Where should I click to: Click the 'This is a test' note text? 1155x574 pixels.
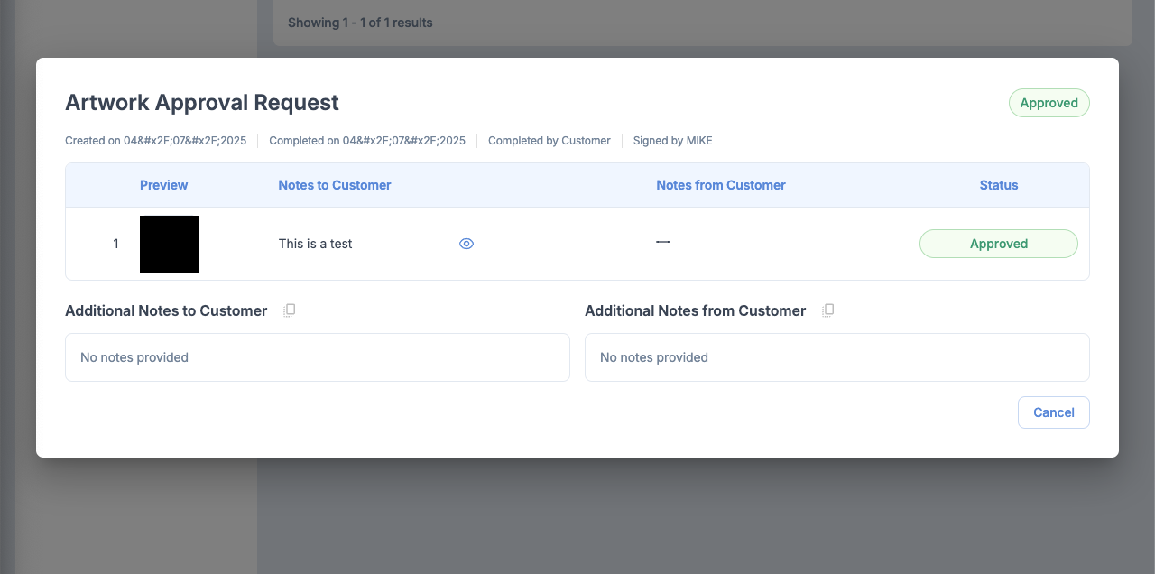[x=315, y=244]
